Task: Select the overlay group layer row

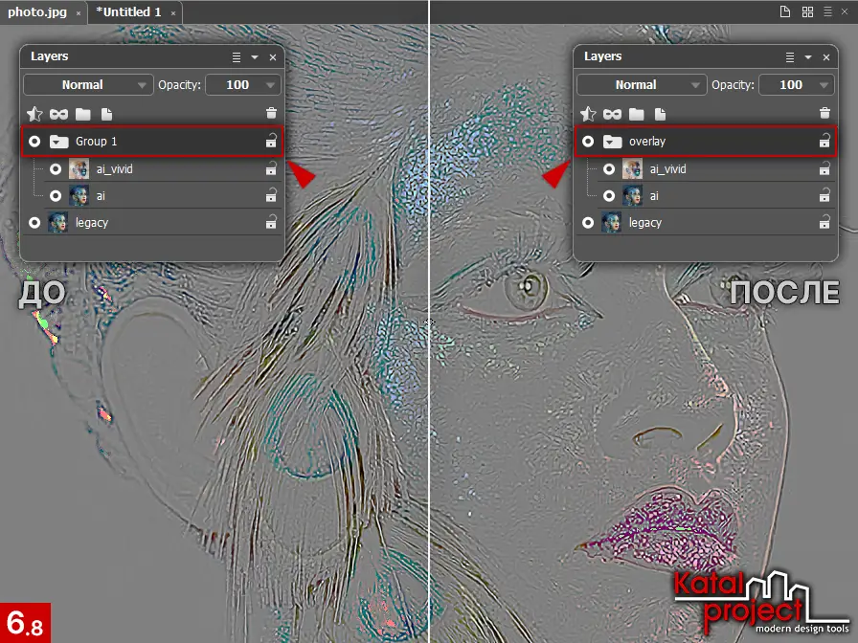Action: pyautogui.click(x=718, y=142)
